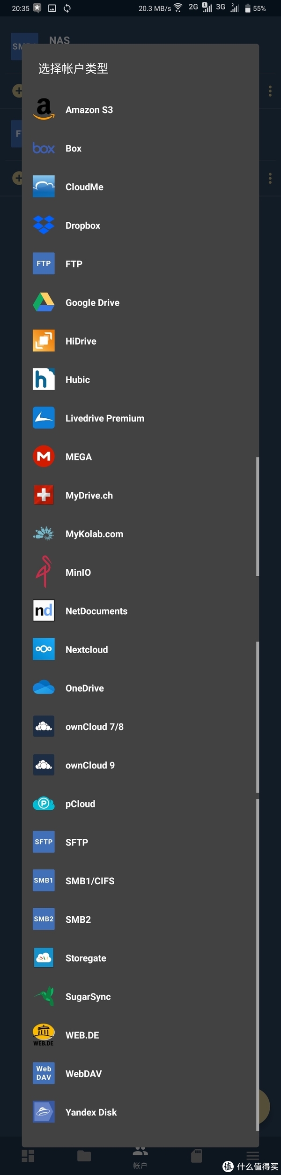The height and width of the screenshot is (1175, 281).
Task: Choose WebDAV label
Action: point(83,1073)
